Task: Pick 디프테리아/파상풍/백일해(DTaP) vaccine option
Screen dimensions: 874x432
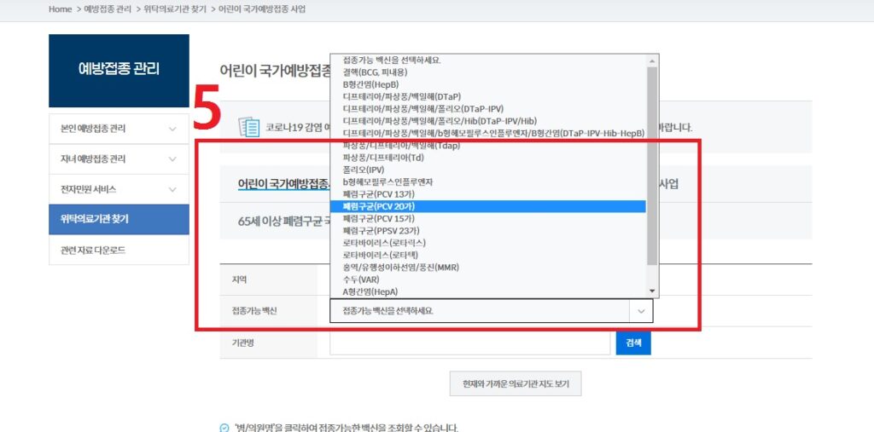Action: [487, 96]
